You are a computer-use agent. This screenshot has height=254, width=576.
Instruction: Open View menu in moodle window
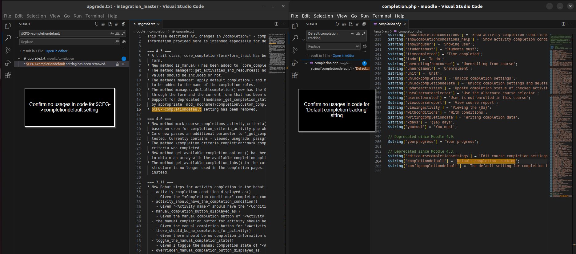point(342,16)
